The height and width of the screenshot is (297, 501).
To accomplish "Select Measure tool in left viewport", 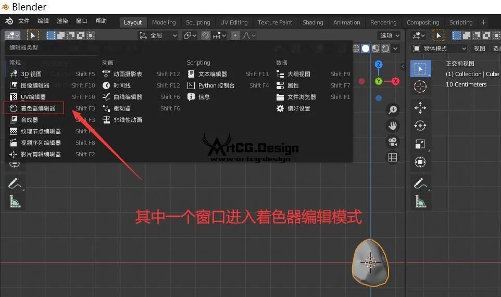I will 15,202.
